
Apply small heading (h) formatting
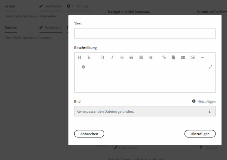tap(89, 57)
